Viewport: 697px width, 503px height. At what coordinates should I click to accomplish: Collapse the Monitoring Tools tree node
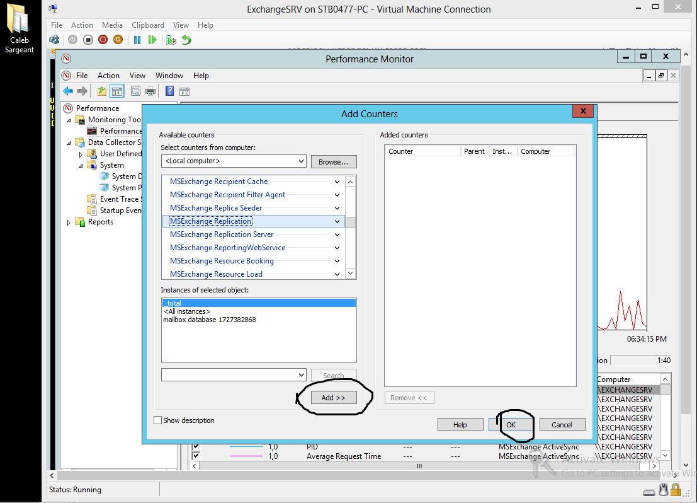[x=69, y=120]
